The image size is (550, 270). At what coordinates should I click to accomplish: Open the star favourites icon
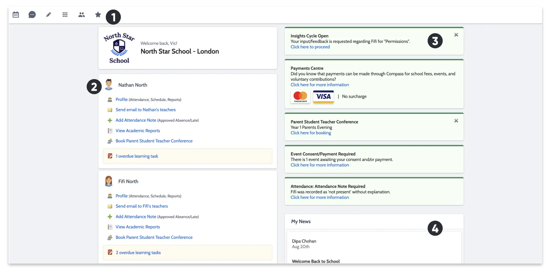click(98, 15)
